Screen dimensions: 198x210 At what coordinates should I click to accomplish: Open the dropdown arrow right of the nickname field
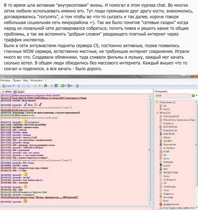click(197, 96)
